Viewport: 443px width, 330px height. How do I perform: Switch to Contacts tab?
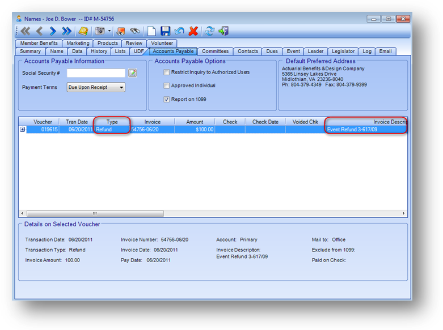pyautogui.click(x=248, y=52)
